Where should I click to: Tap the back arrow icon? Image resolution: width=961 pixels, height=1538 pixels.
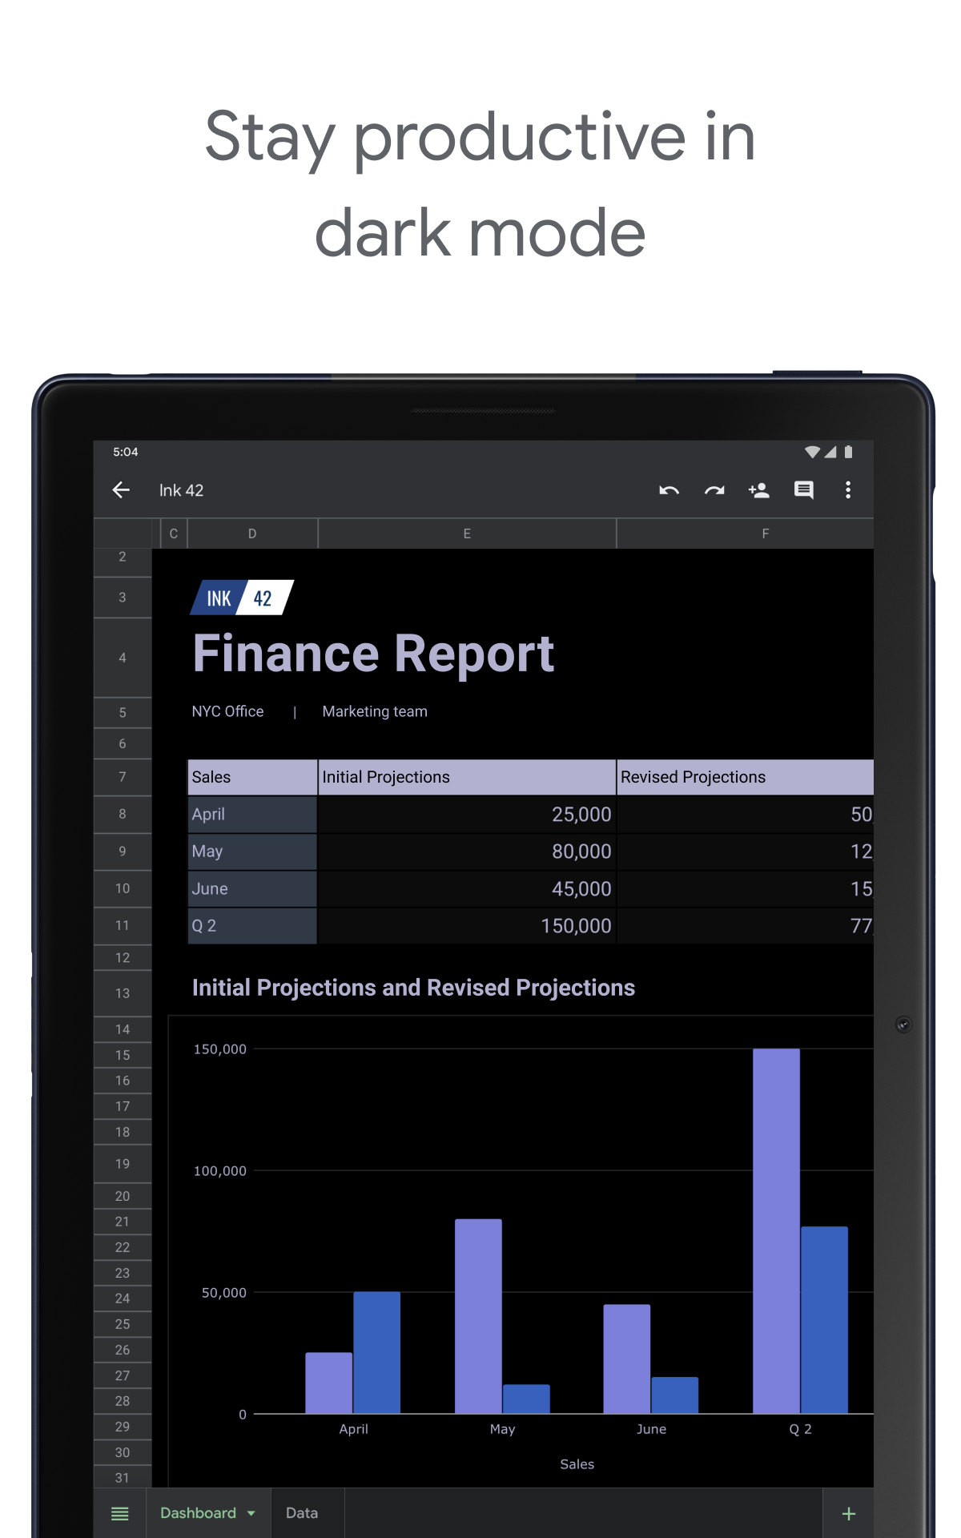(x=121, y=489)
